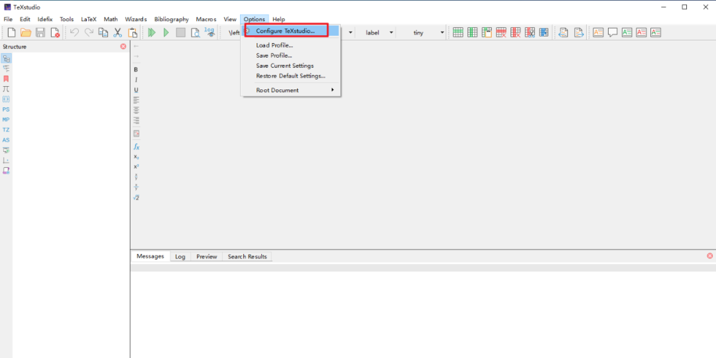Click the View Log icon
The image size is (716, 358).
209,32
